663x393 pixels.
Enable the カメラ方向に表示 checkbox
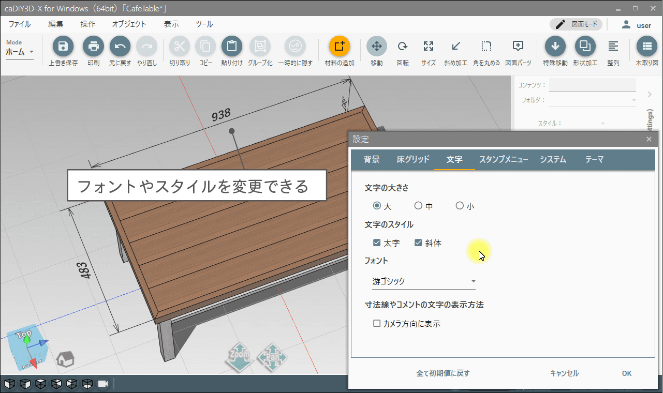click(377, 324)
